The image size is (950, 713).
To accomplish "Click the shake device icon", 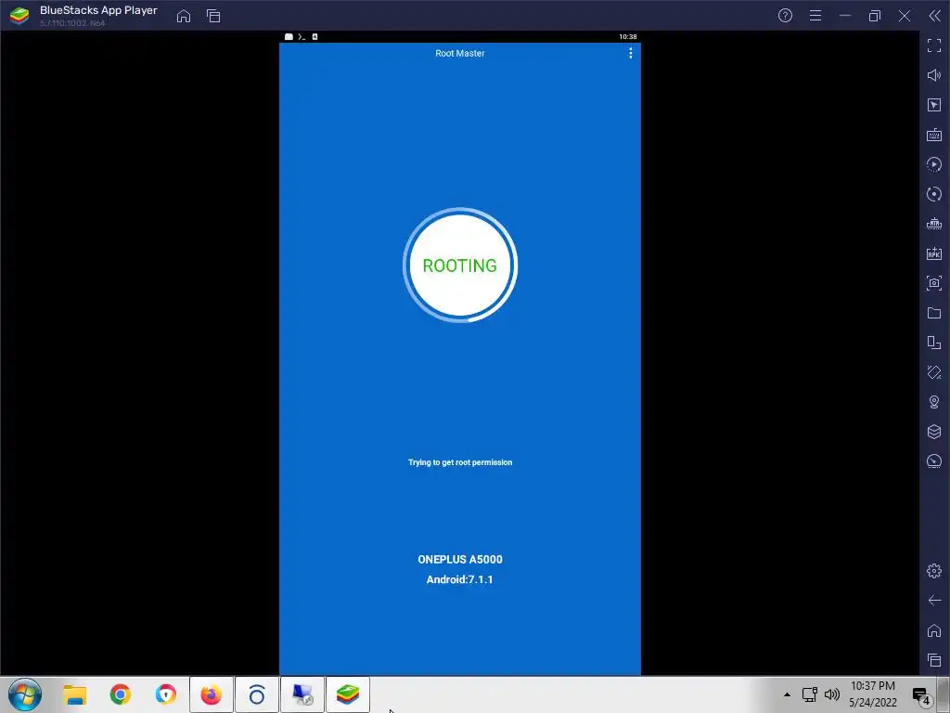I will point(934,372).
